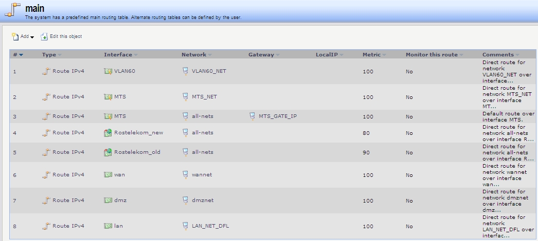
Task: Select the wan interface name
Action: coord(119,175)
